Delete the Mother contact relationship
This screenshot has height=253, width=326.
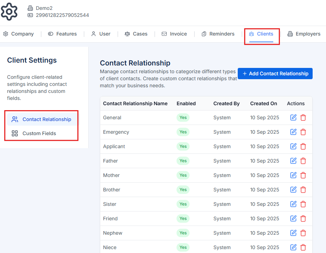pos(303,175)
